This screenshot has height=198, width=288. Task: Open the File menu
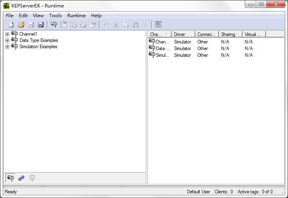(x=9, y=16)
